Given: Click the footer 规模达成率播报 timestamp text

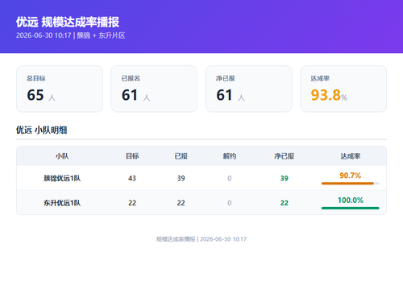Looking at the screenshot, I should click(x=201, y=239).
